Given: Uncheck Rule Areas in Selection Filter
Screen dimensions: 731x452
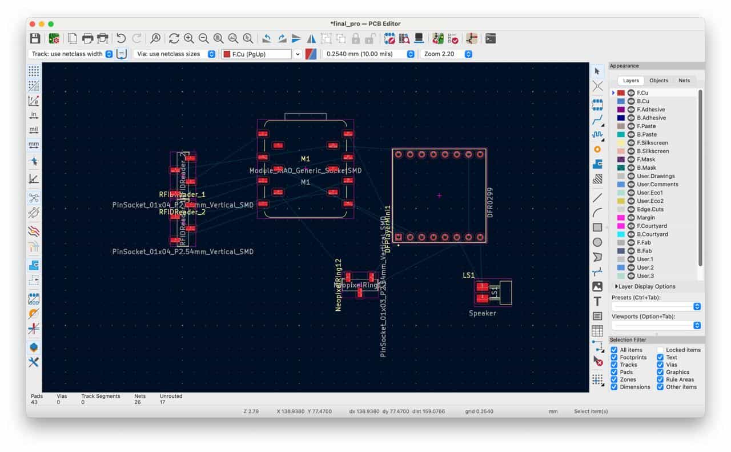Looking at the screenshot, I should pos(660,379).
